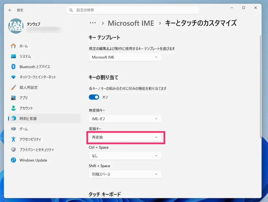
Task: Open アカウント settings
Action: (44, 108)
